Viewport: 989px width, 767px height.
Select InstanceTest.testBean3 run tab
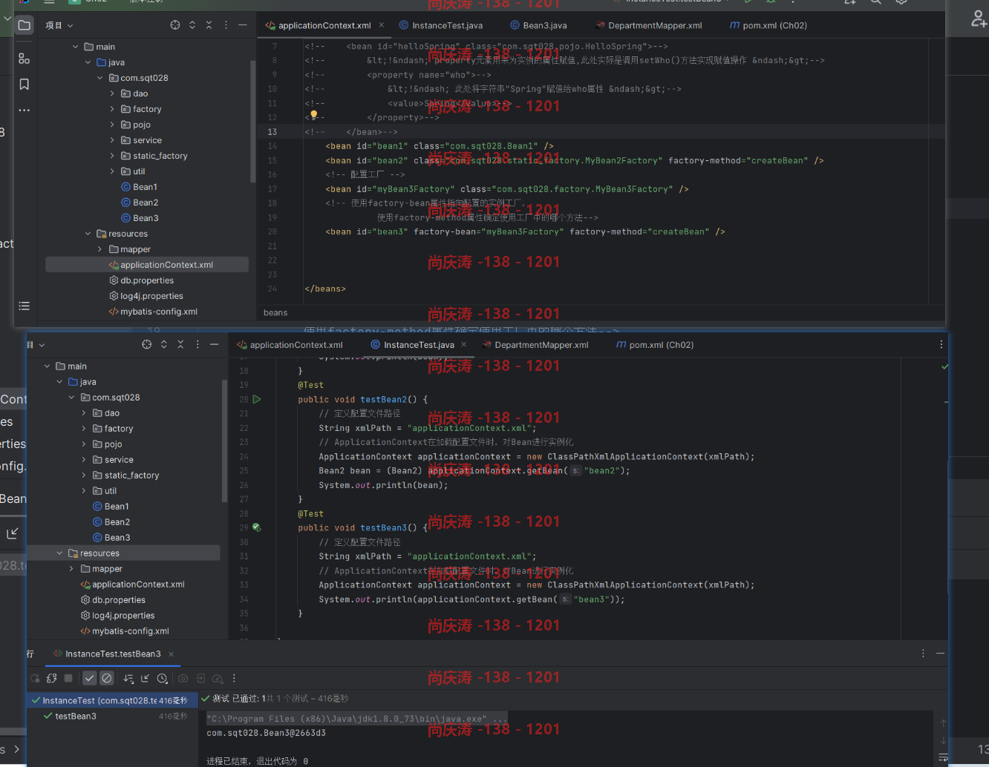point(107,654)
